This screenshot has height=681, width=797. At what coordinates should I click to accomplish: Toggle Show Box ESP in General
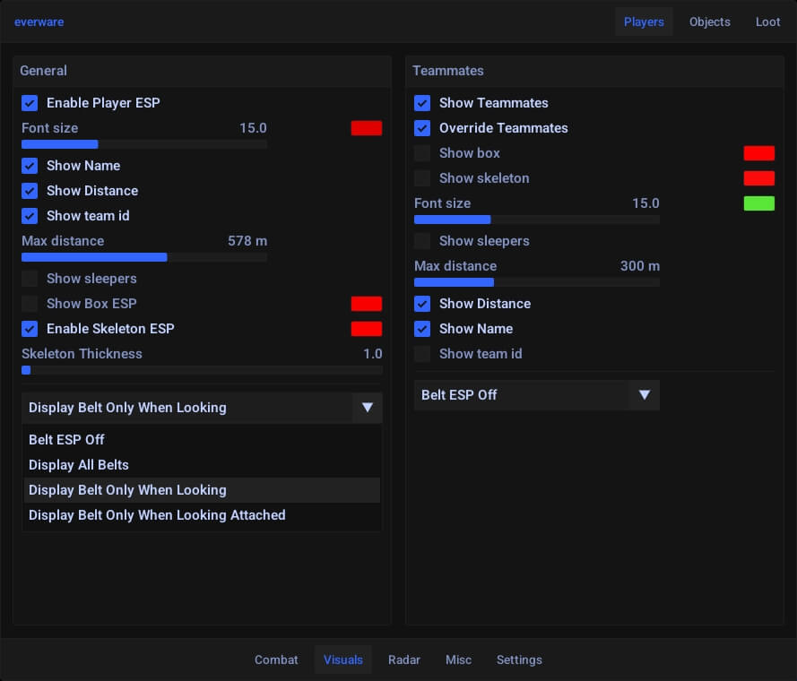pos(30,304)
